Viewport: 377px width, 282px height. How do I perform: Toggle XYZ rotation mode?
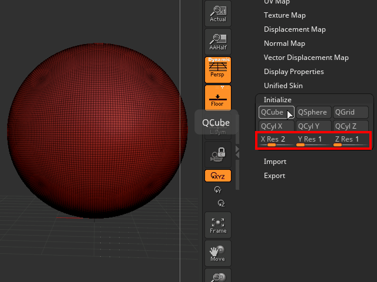pyautogui.click(x=218, y=176)
